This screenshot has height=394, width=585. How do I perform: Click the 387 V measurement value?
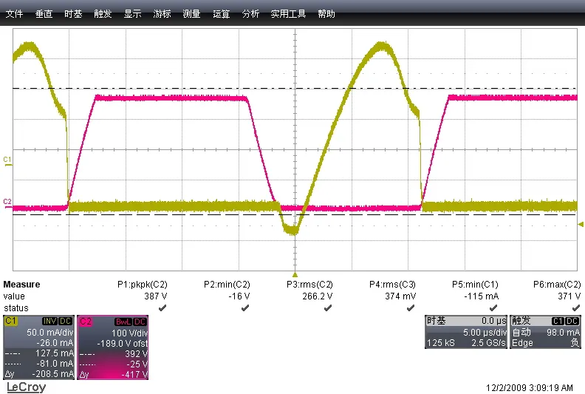[156, 296]
